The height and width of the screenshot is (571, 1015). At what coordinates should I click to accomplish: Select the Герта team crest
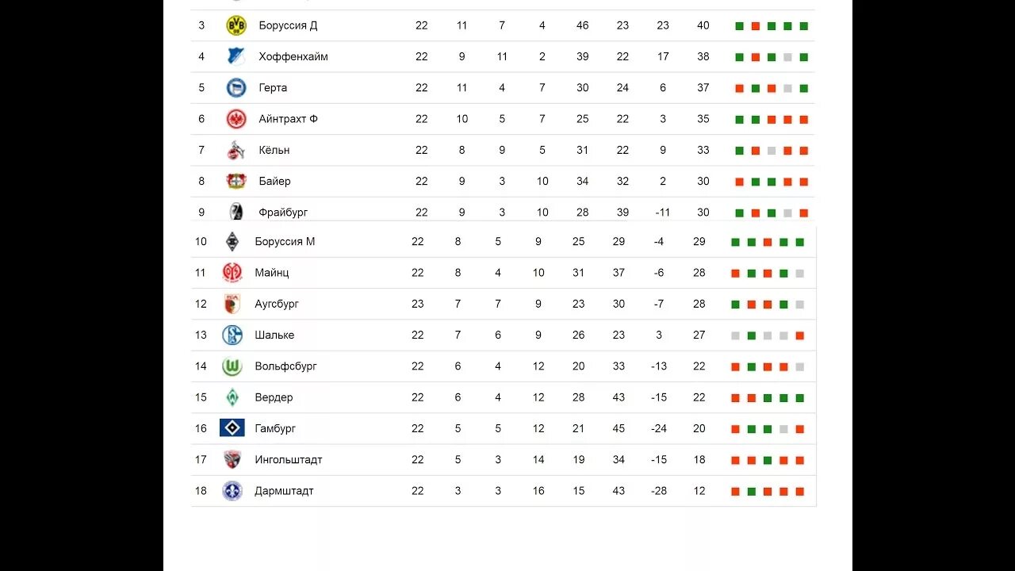(236, 87)
